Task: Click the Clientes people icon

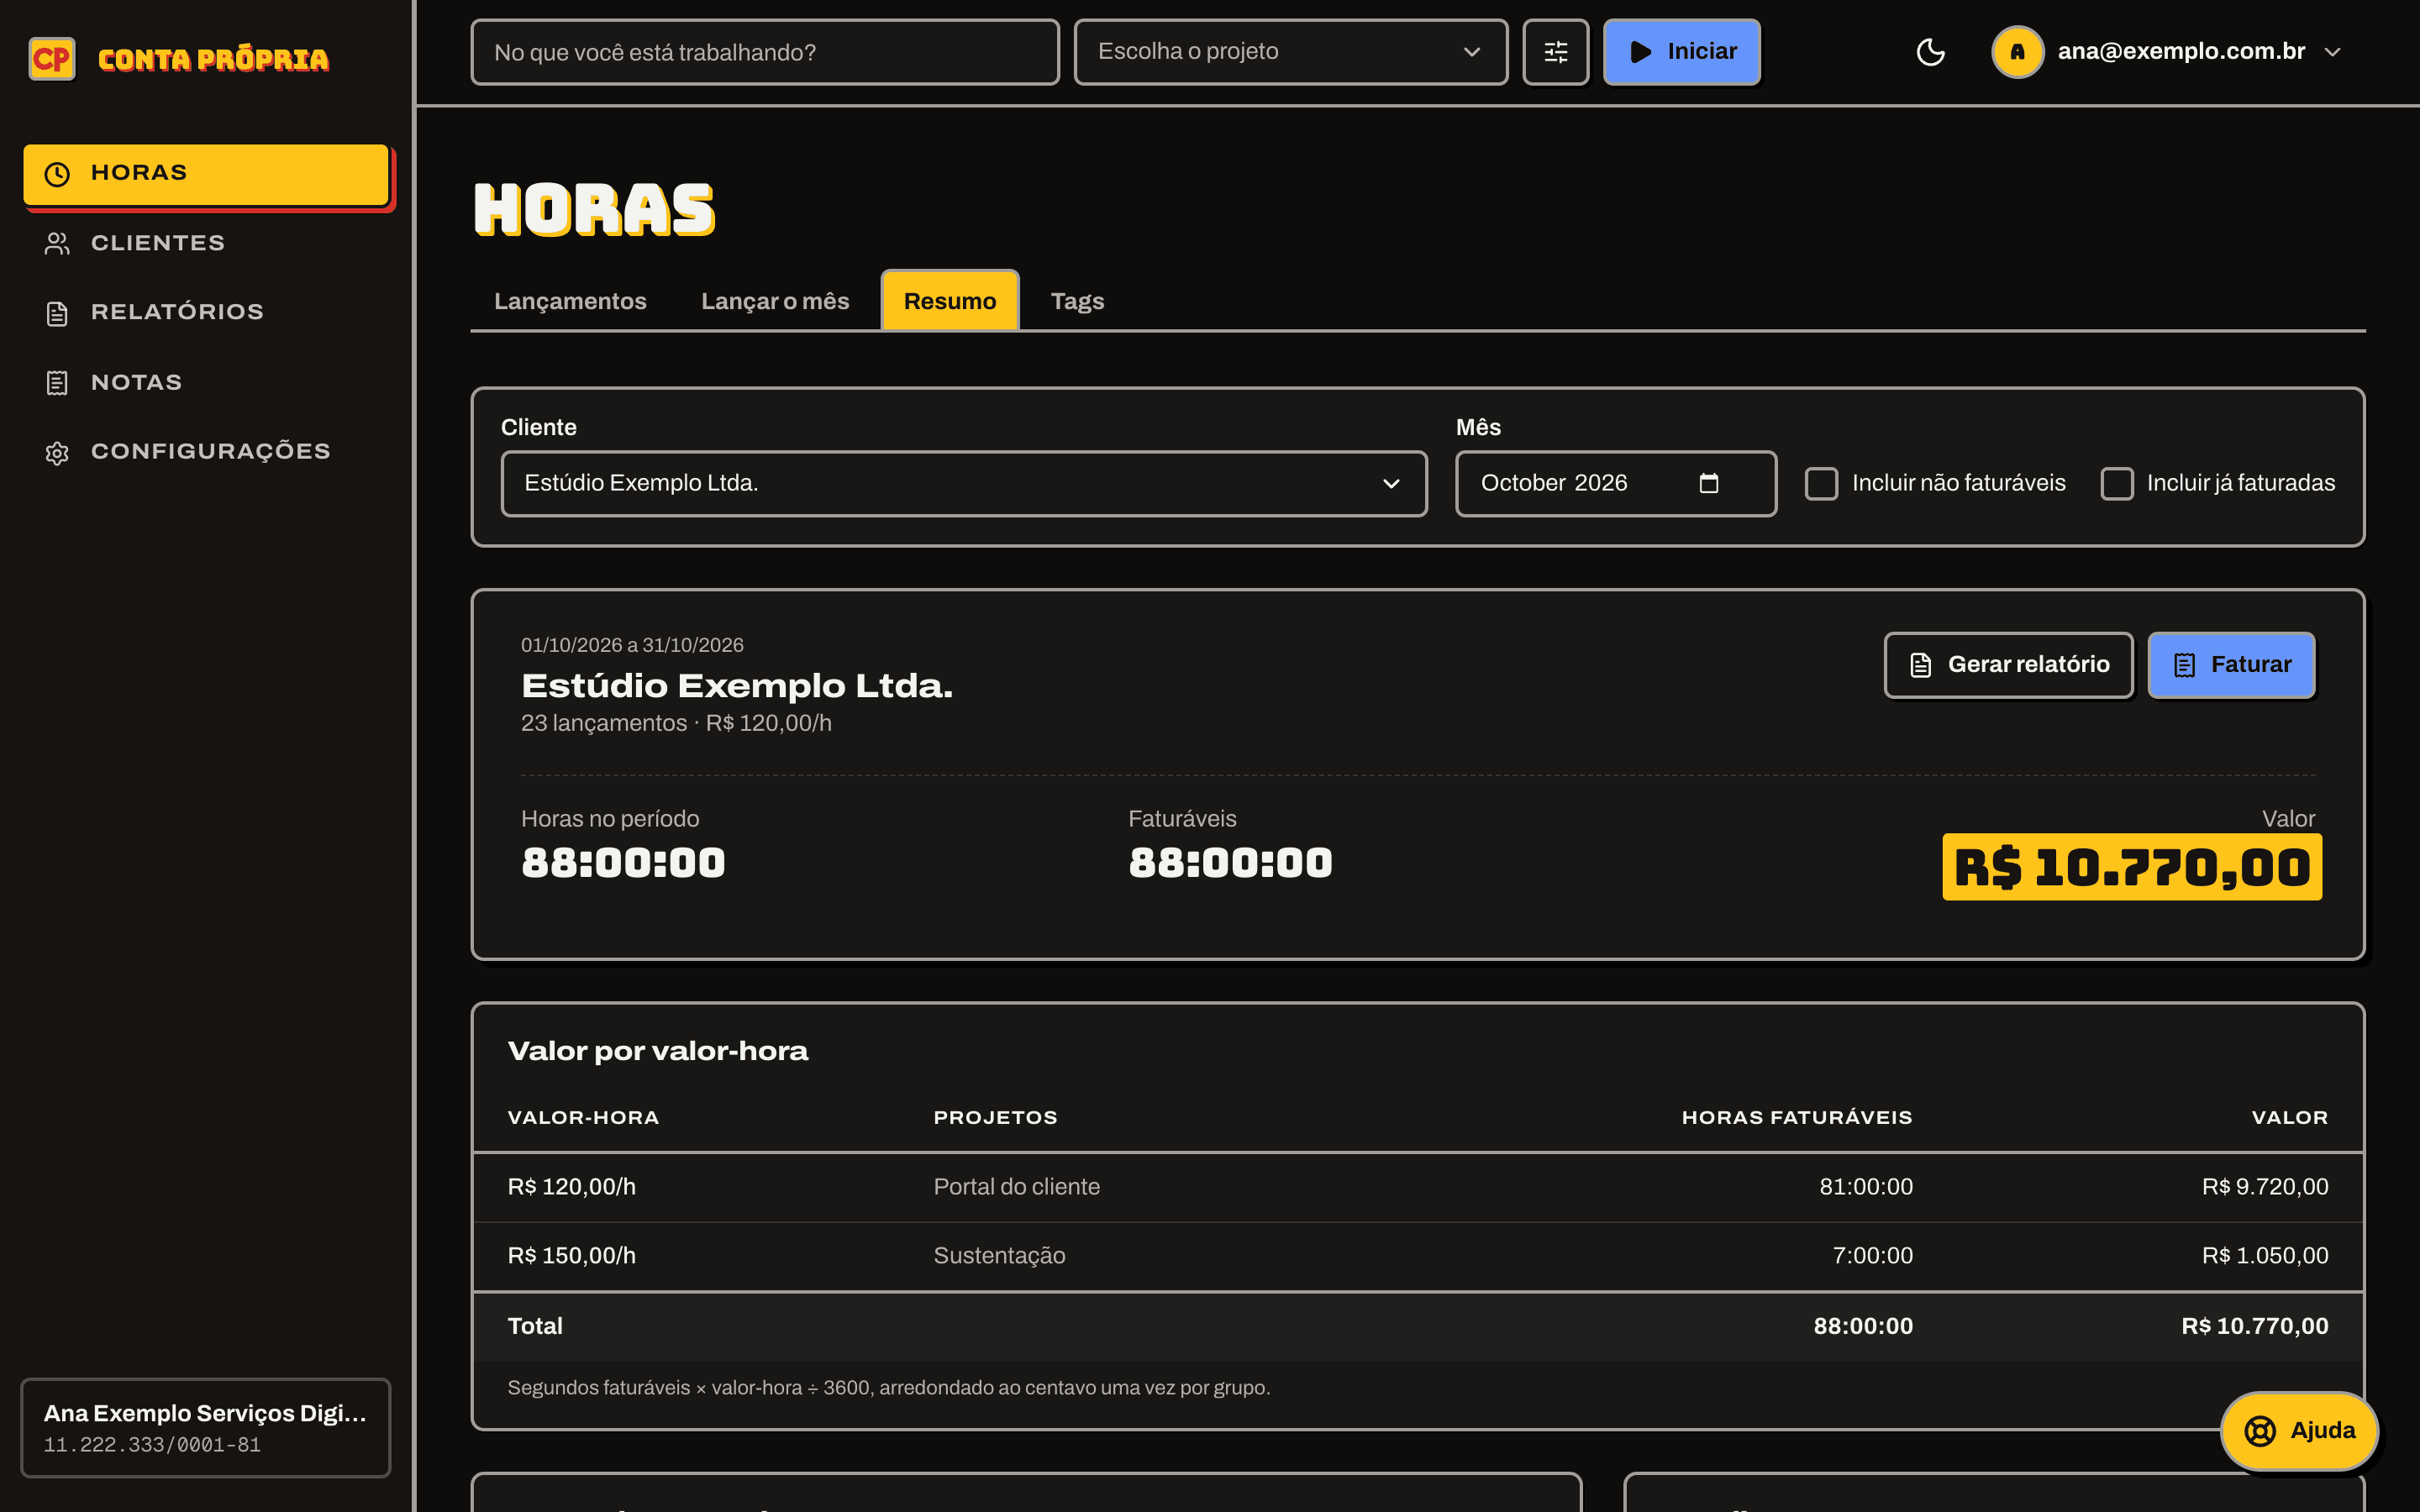Action: (x=57, y=243)
